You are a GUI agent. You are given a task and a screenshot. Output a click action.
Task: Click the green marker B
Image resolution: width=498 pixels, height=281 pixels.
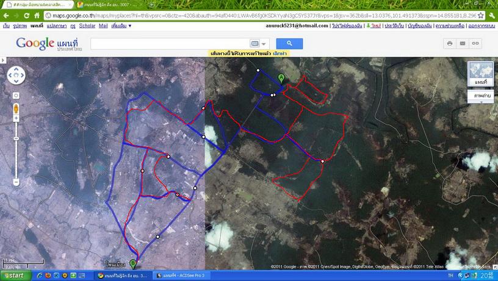[x=133, y=263]
